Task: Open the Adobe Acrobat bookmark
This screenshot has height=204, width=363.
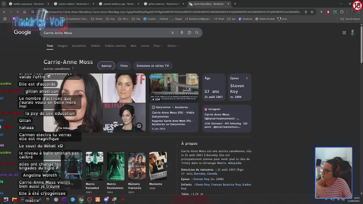Action: point(265,19)
